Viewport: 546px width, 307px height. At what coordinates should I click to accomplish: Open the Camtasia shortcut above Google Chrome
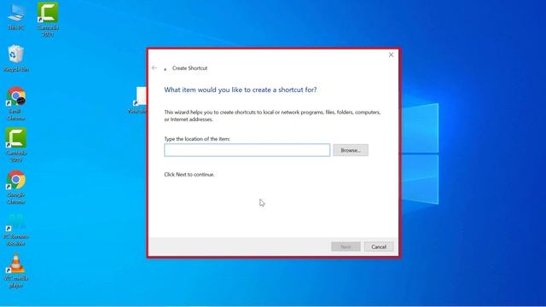coord(15,145)
